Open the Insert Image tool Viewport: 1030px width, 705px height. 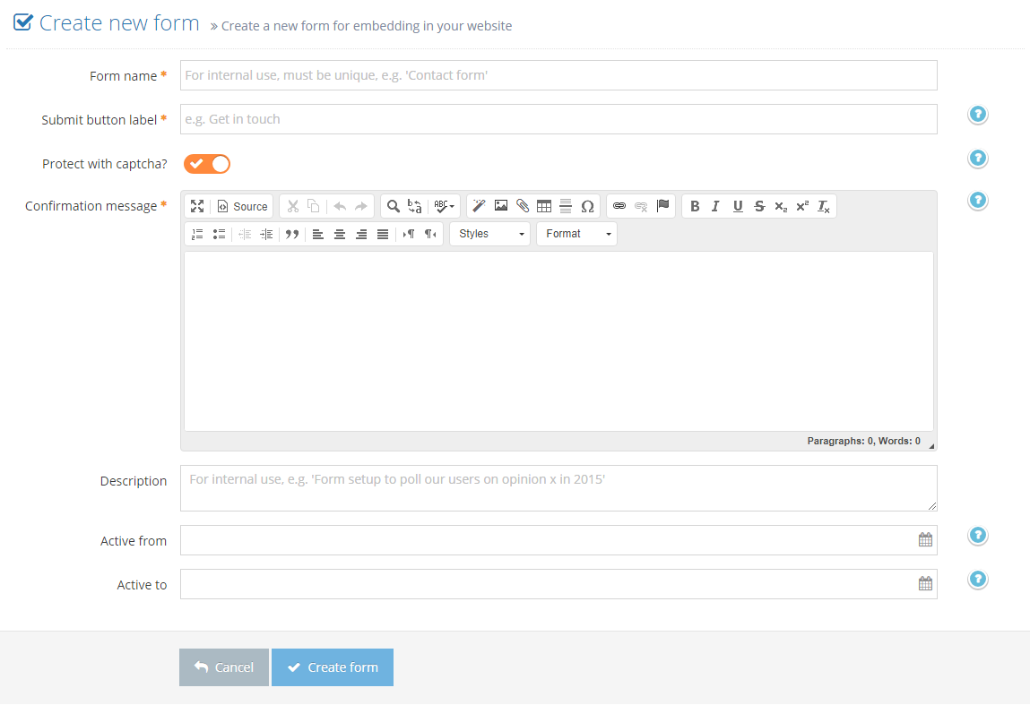pyautogui.click(x=500, y=206)
